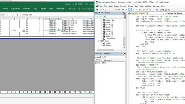This screenshot has height=104, width=185.
Task: Open the Insert UserForm dropdown arrow
Action: point(103,10)
